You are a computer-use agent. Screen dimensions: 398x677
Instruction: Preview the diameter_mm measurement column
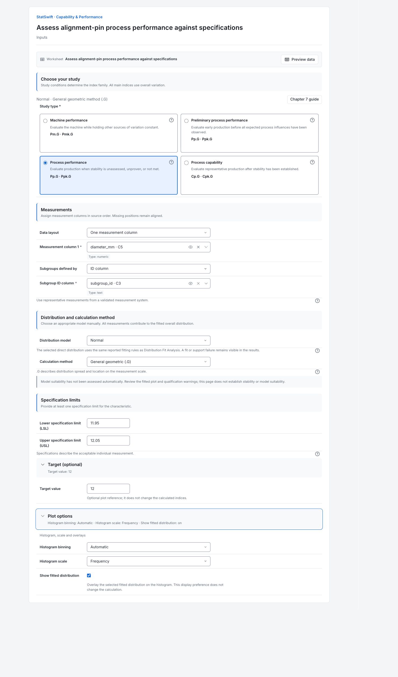[191, 247]
